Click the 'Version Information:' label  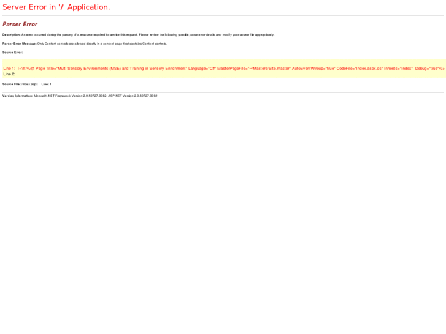[x=18, y=96]
